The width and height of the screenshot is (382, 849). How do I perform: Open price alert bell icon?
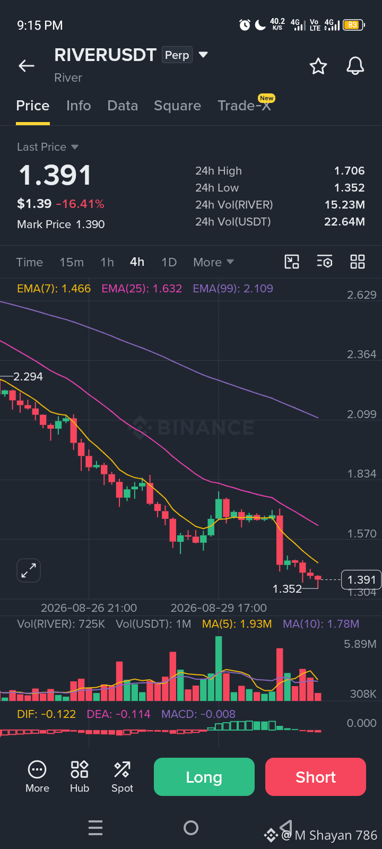pos(355,66)
